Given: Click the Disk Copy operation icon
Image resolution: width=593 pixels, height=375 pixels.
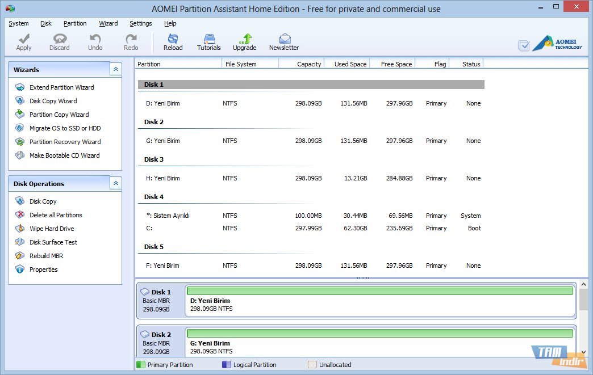Looking at the screenshot, I should point(20,201).
